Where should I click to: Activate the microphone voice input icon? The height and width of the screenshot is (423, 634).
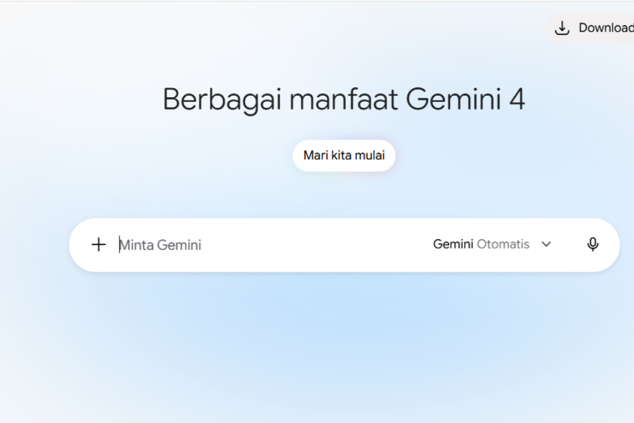pos(593,245)
